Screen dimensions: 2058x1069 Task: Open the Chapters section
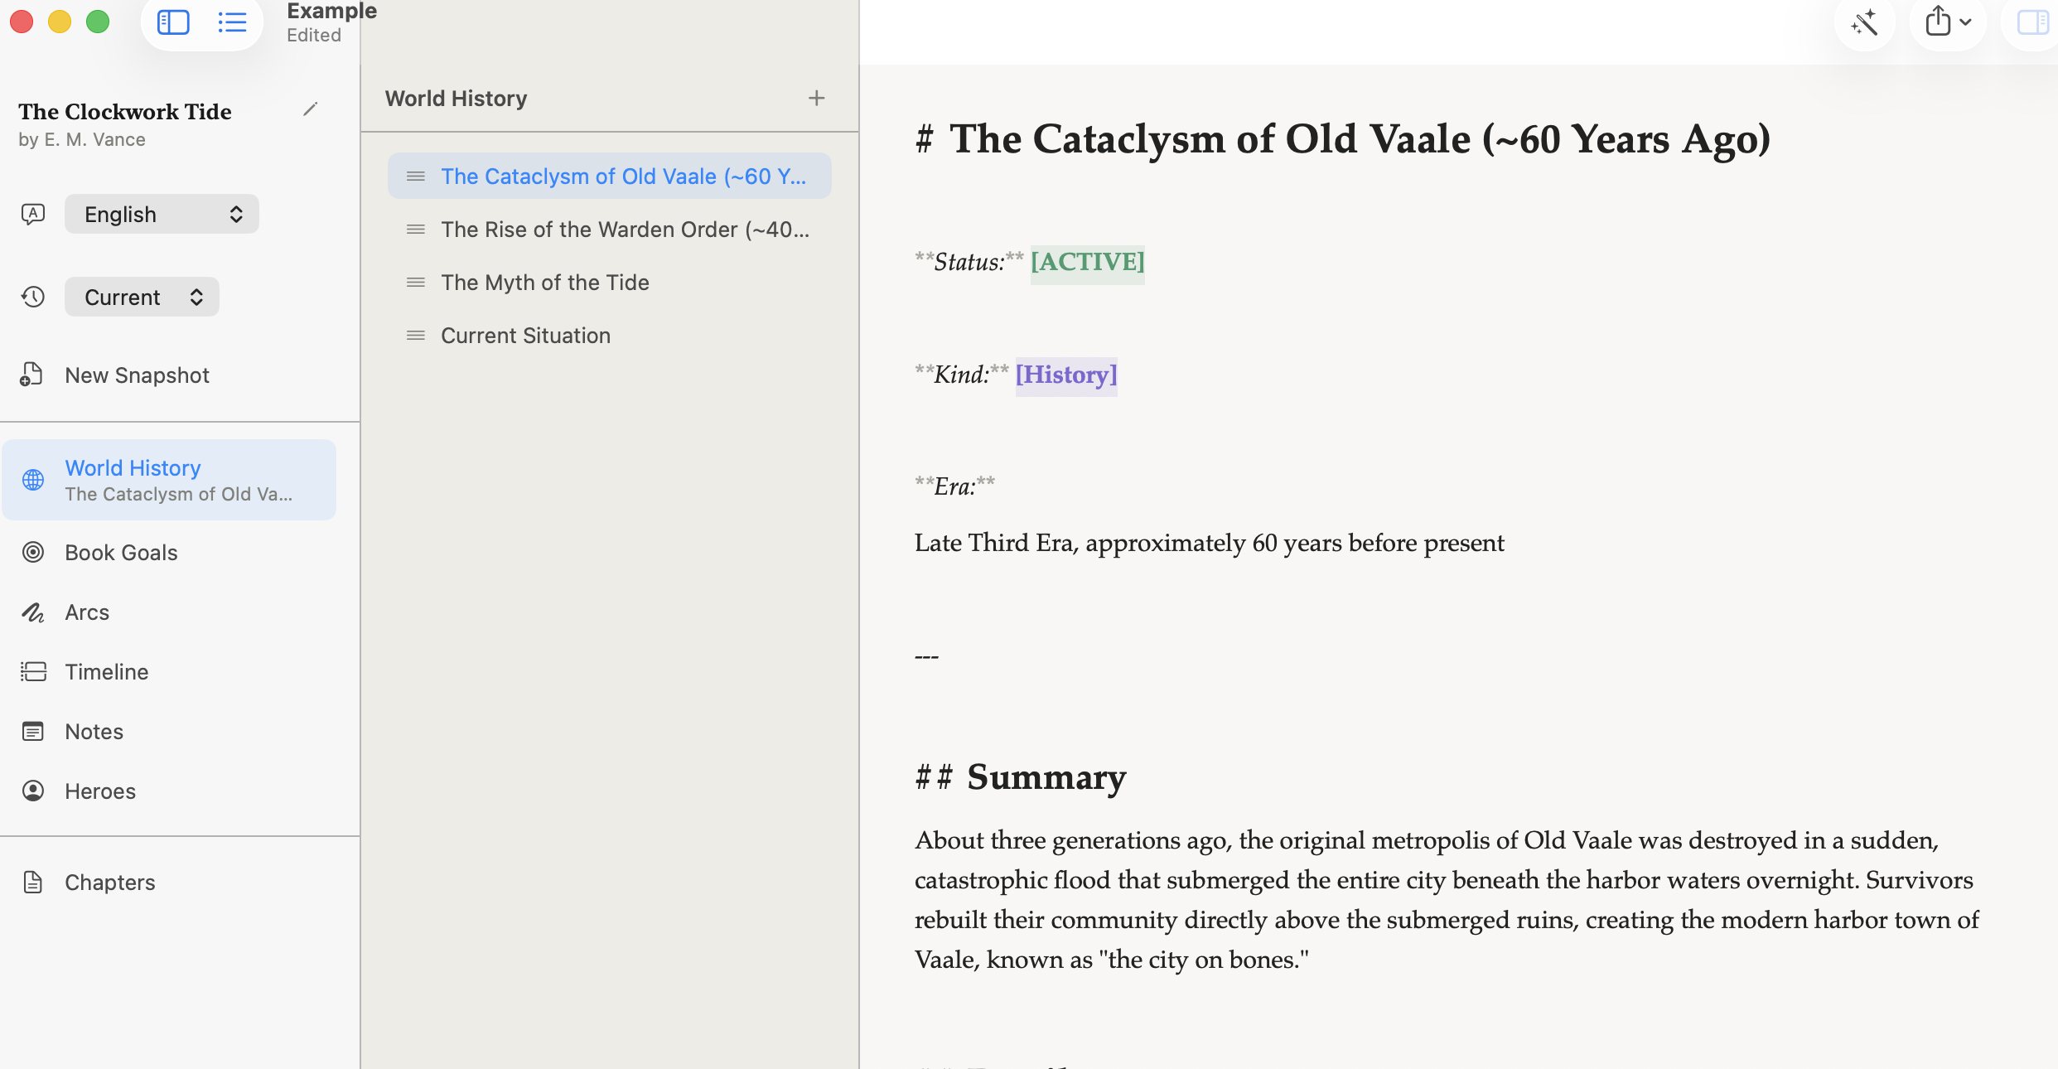click(110, 883)
